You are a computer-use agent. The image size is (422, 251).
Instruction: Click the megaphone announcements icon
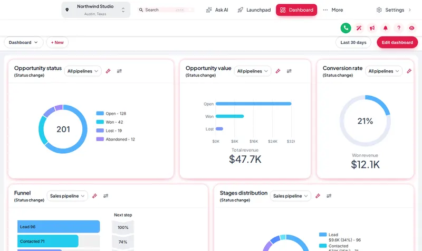coord(372,28)
